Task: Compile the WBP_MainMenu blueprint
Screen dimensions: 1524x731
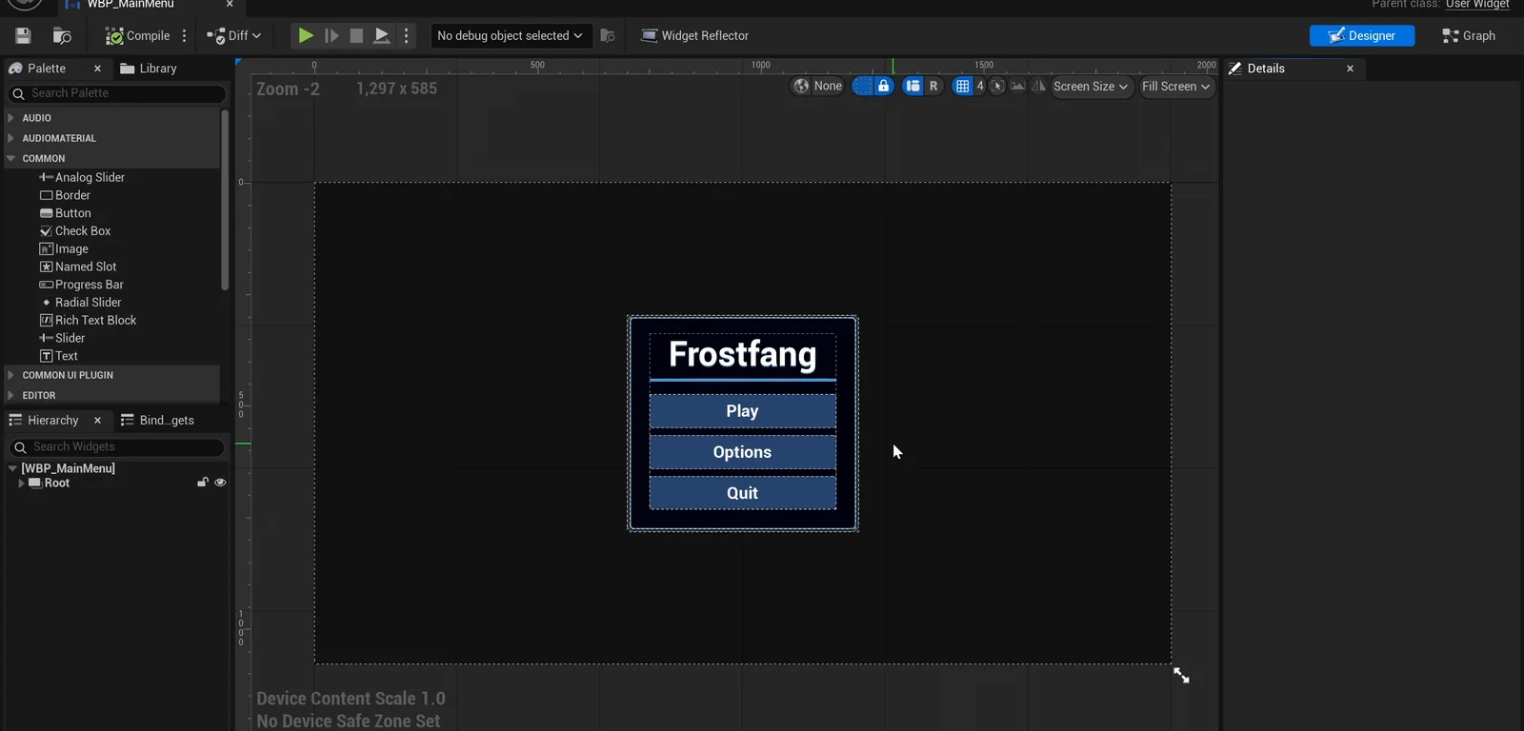Action: (x=137, y=36)
